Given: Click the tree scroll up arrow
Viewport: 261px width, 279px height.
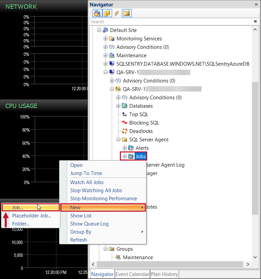Looking at the screenshot, I should 255,30.
